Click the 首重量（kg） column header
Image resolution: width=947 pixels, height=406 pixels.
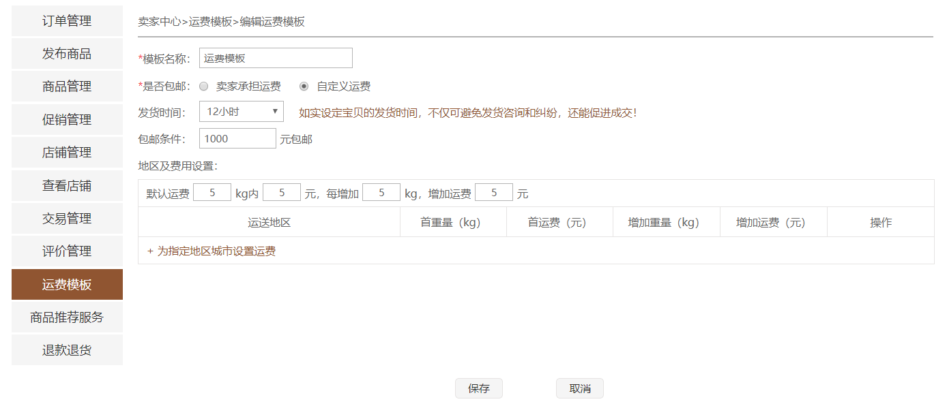(454, 222)
